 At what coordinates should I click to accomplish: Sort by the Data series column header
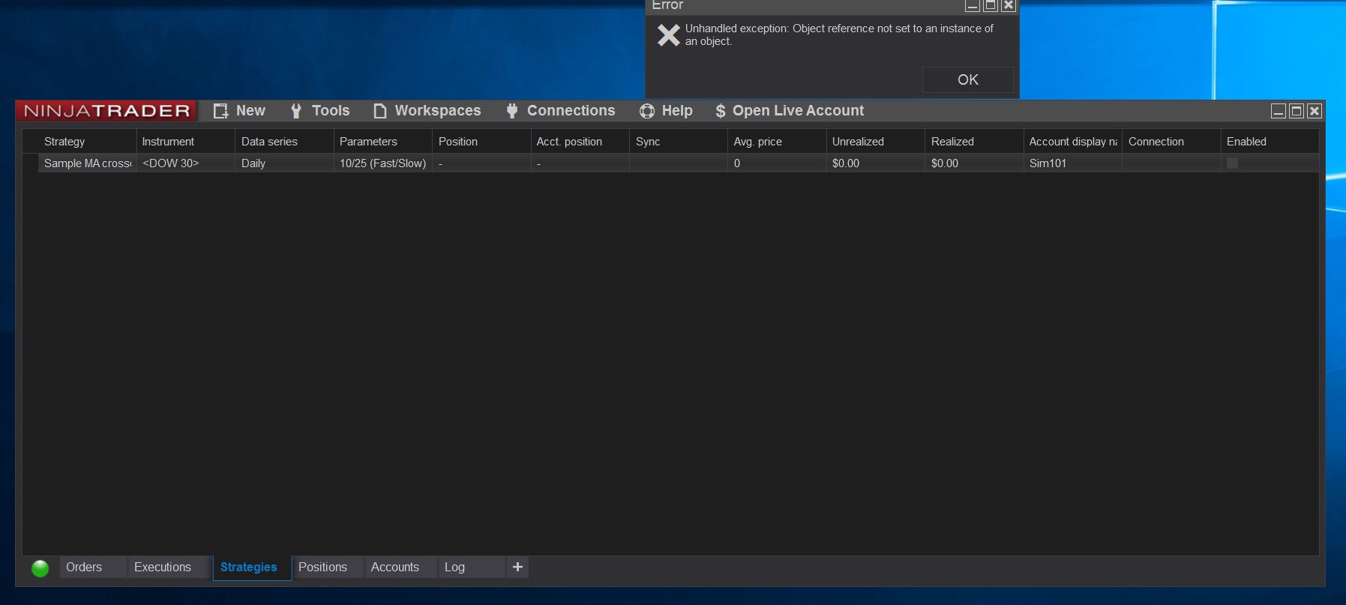pos(284,141)
